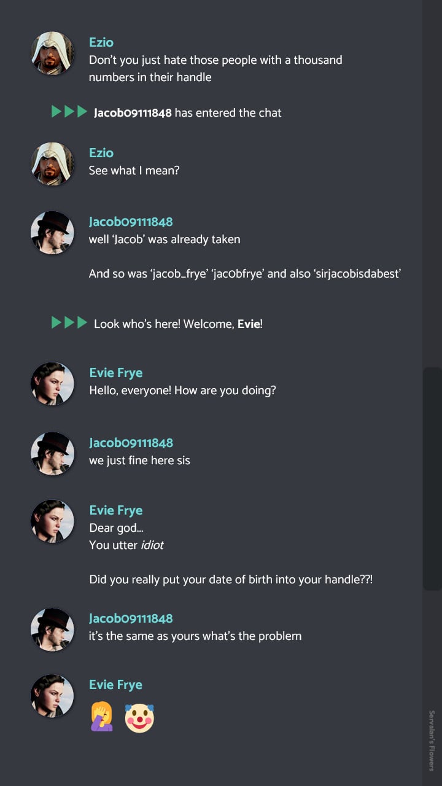
Task: Open Ezio's avatar beside 'See what I mean?'
Action: [x=53, y=164]
